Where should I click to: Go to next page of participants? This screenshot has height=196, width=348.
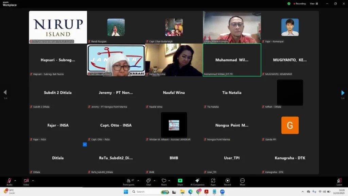[x=343, y=93]
